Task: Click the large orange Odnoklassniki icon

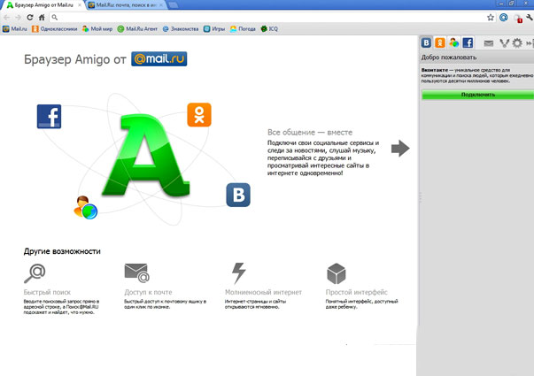Action: click(x=199, y=115)
